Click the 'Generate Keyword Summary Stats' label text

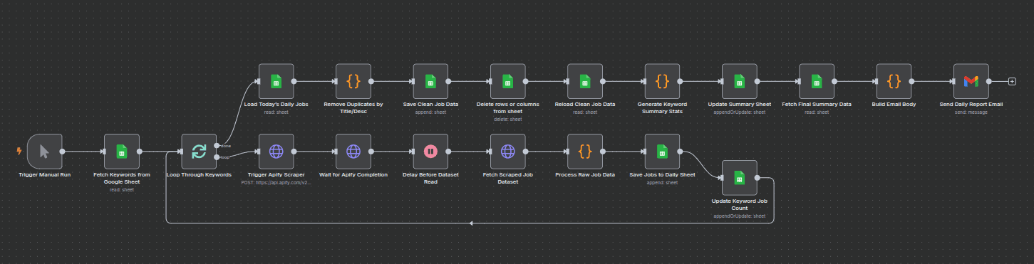662,107
